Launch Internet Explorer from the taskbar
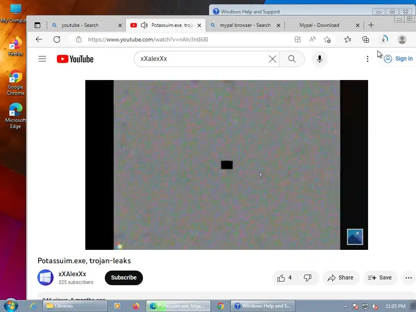Image resolution: width=416 pixels, height=312 pixels. click(33, 306)
